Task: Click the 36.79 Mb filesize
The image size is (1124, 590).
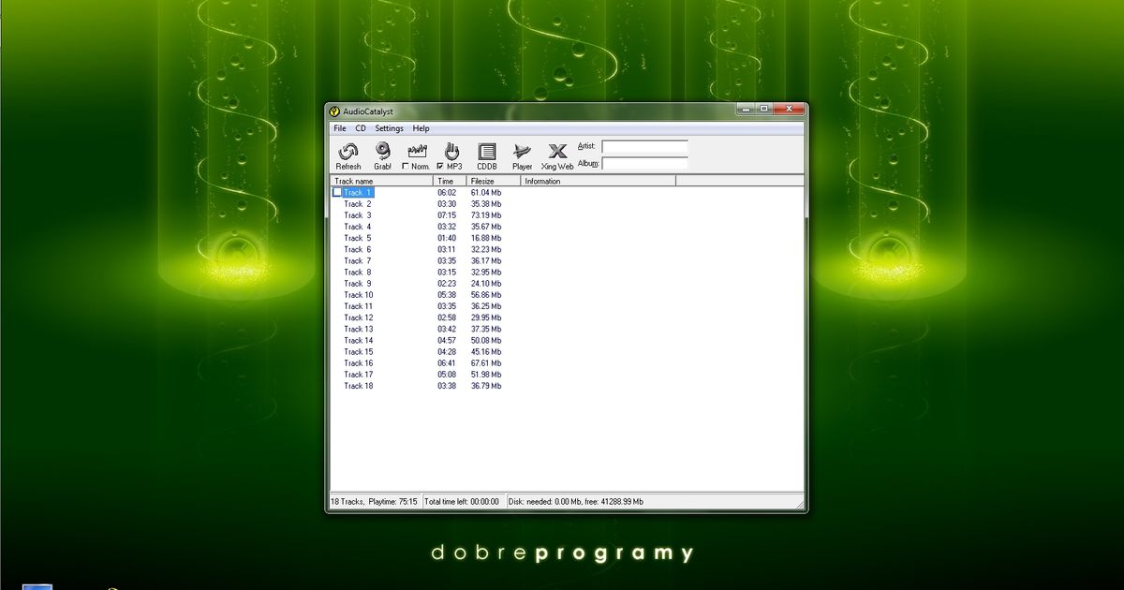Action: tap(486, 385)
